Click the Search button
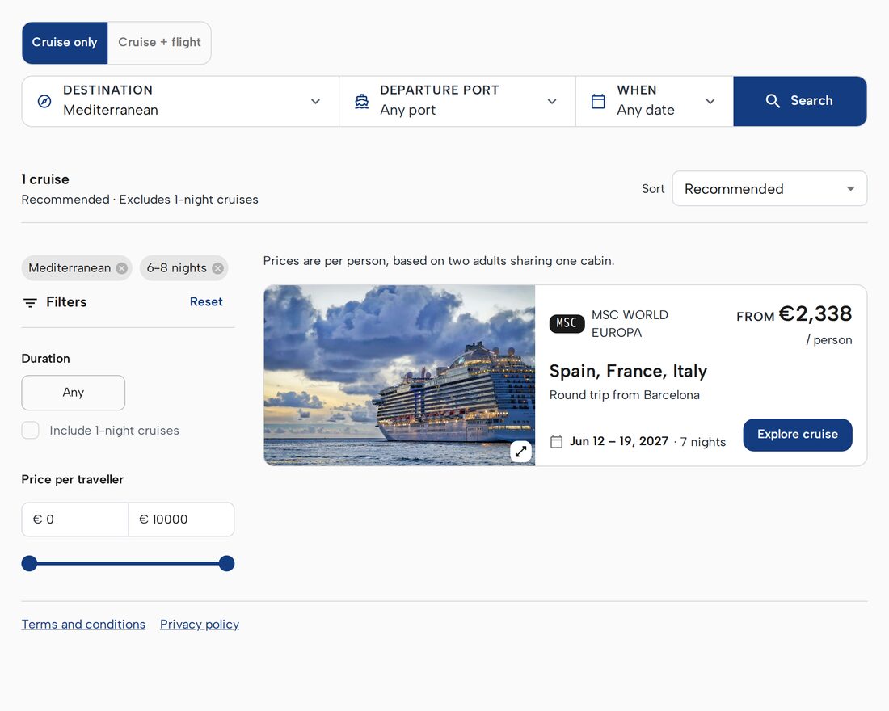 click(x=799, y=101)
